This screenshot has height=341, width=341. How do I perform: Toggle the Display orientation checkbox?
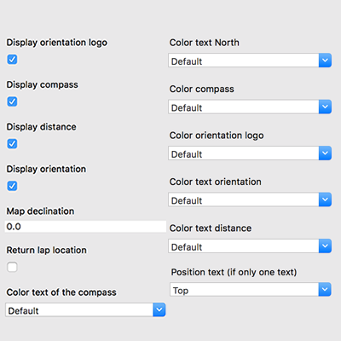(x=12, y=186)
